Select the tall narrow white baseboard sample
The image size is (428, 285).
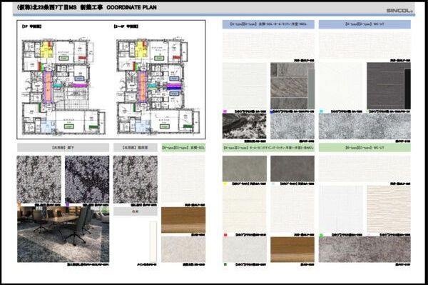tap(153, 241)
